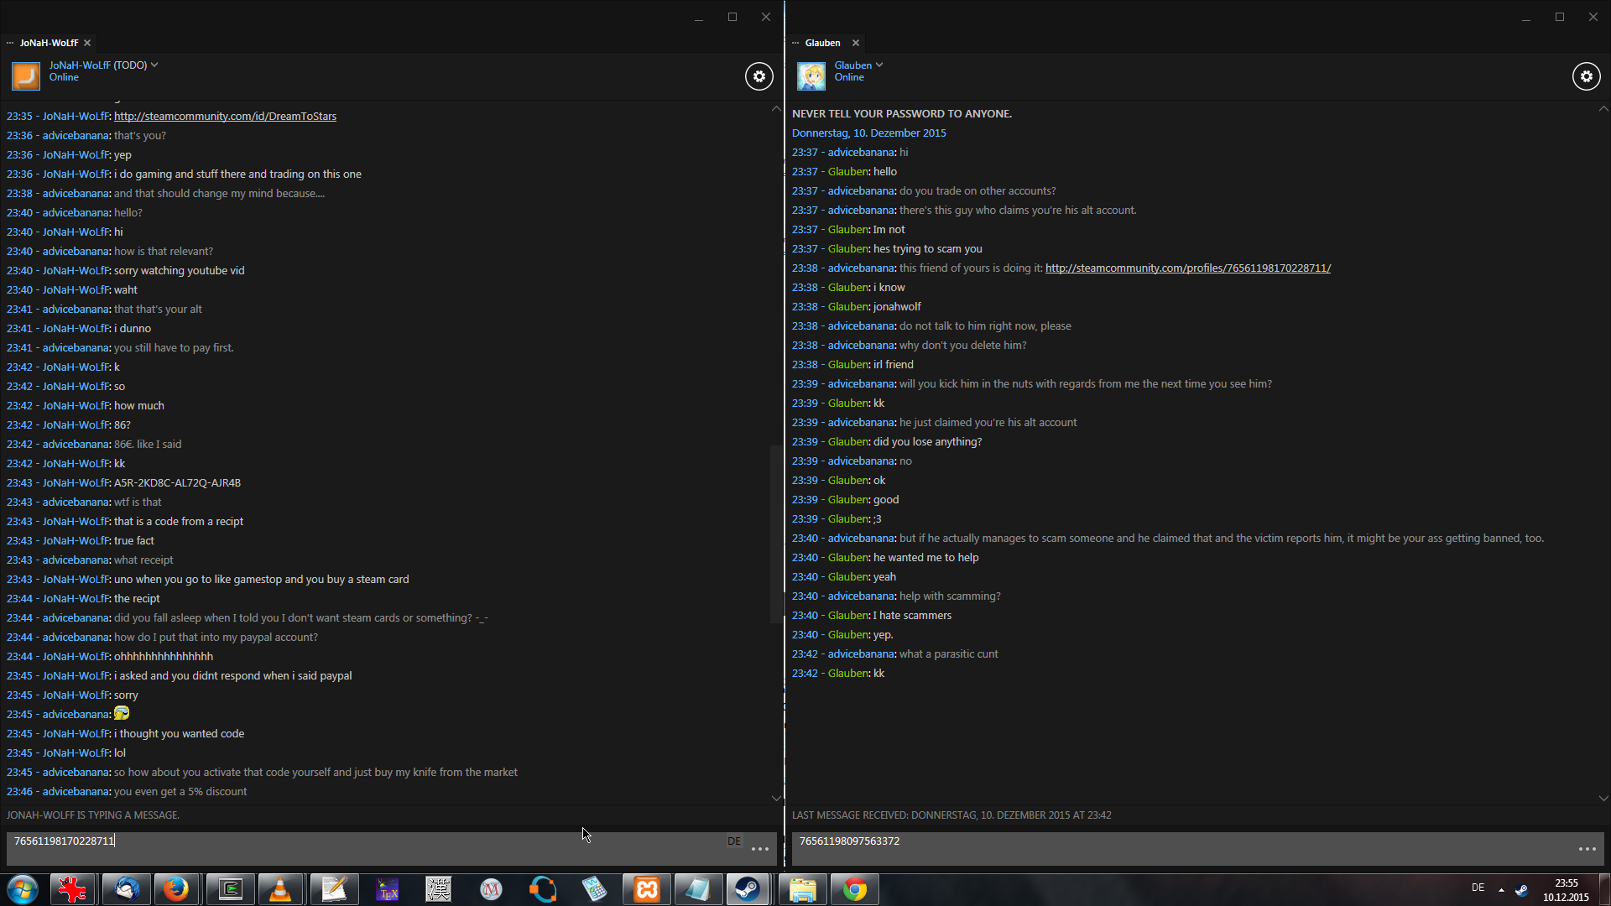
Task: Open Steam from the taskbar
Action: 747,889
